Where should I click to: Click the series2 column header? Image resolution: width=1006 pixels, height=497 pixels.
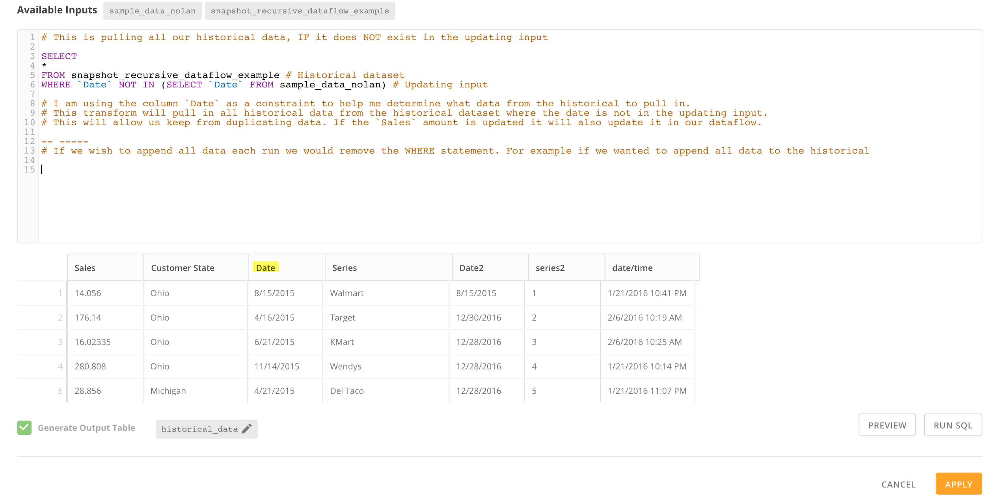click(550, 267)
